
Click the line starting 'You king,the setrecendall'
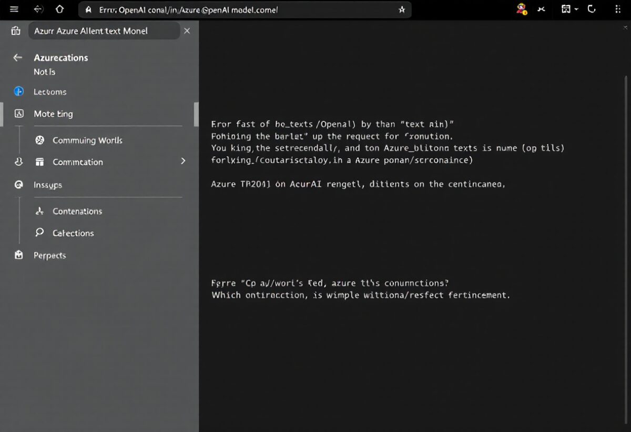click(x=388, y=148)
